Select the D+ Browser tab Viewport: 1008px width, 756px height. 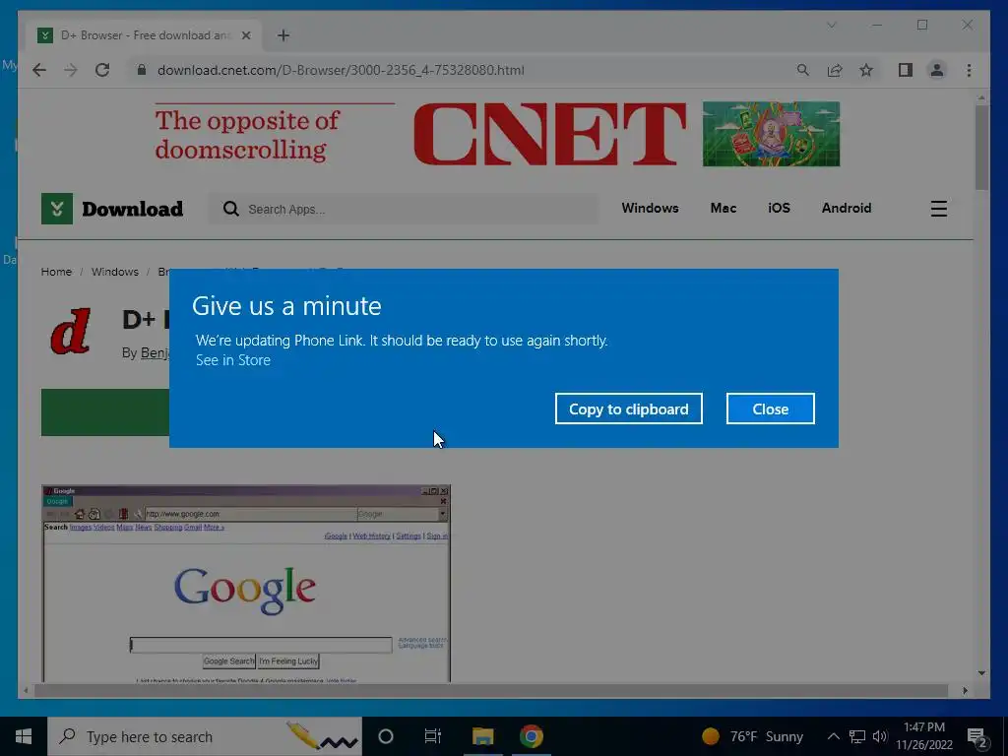pos(144,35)
